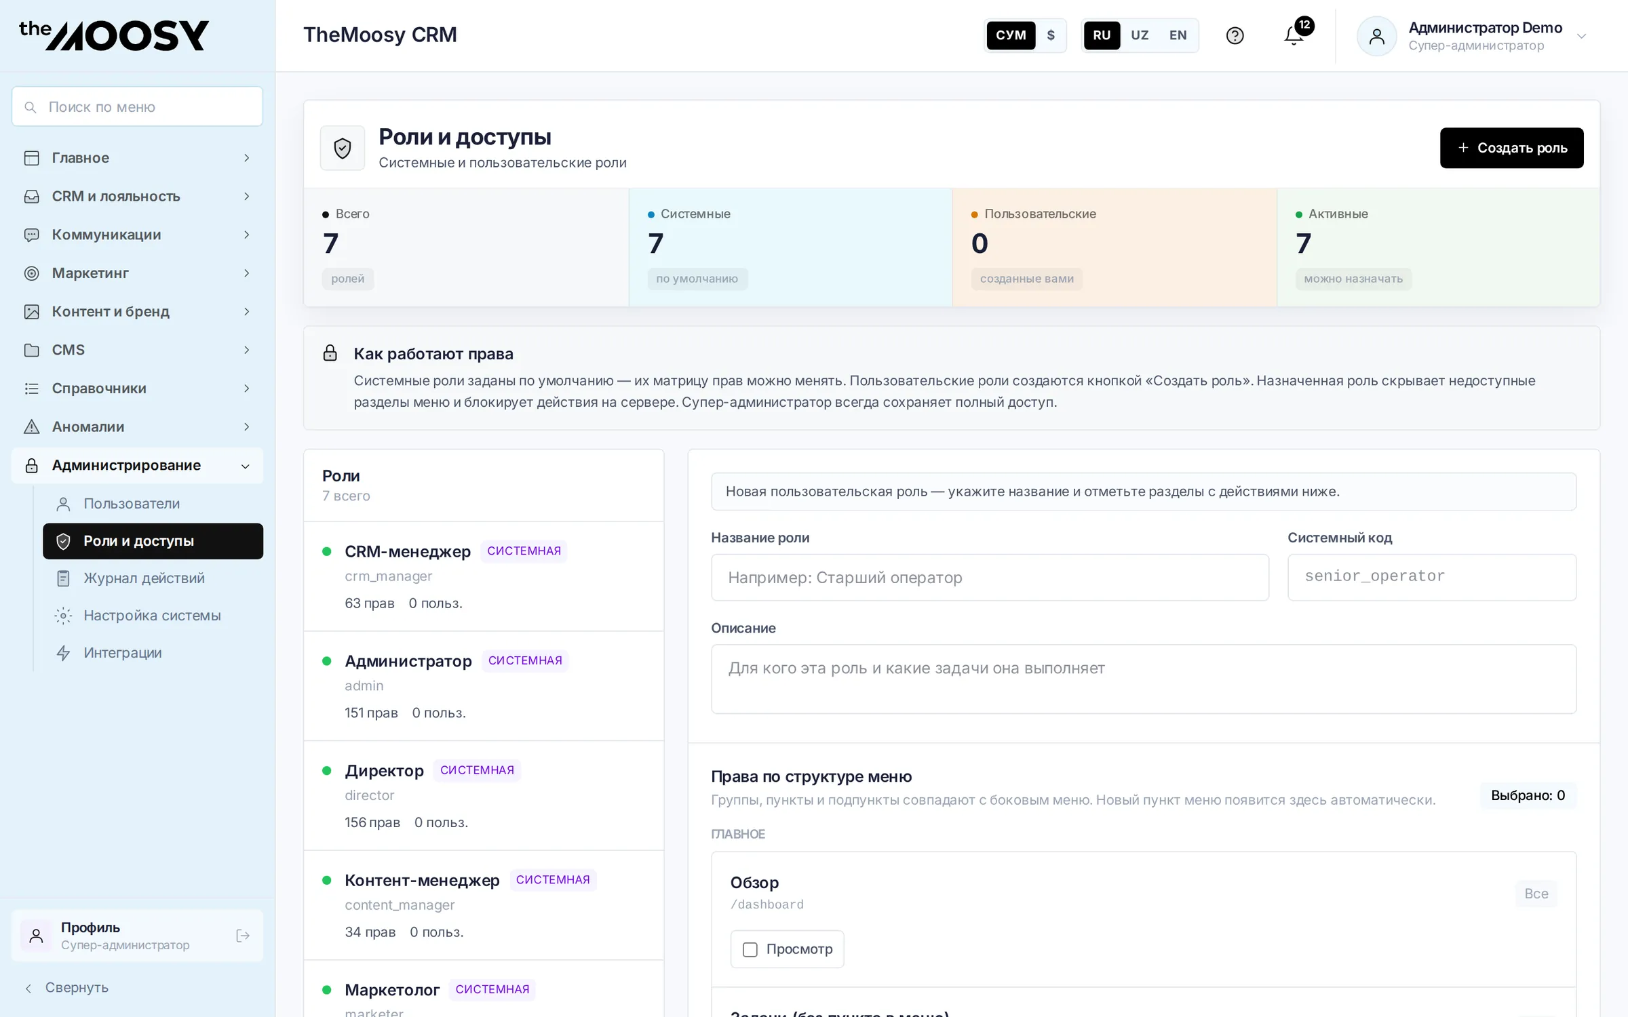Switch language to EN

[1178, 35]
